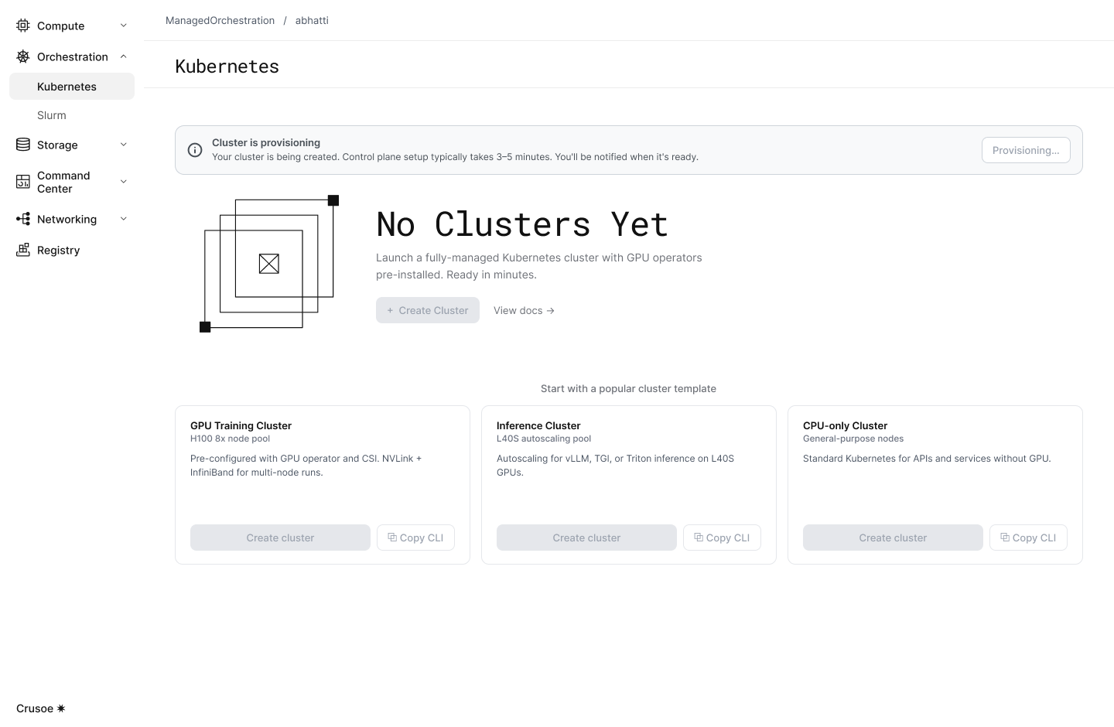Expand the Command Center chevron
The image size is (1114, 727).
pyautogui.click(x=123, y=182)
